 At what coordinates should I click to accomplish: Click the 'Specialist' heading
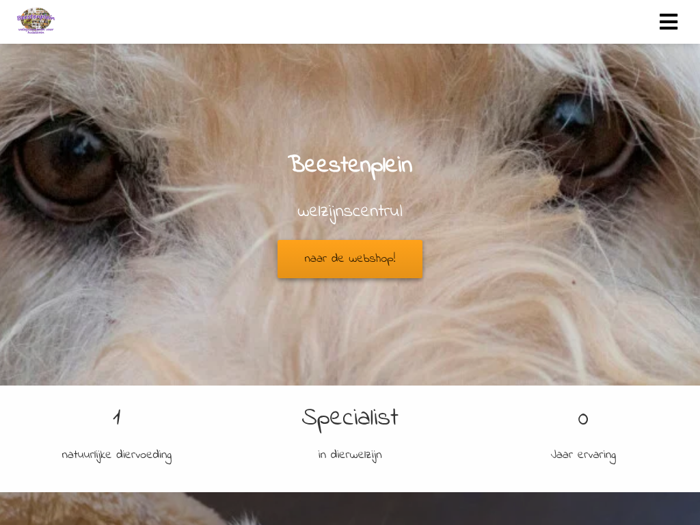(350, 419)
